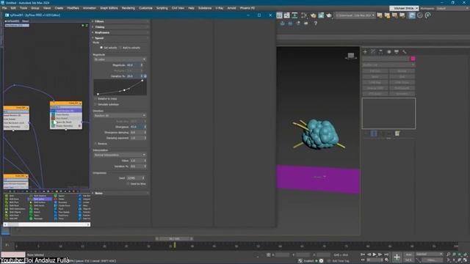Click first render-to-cloud icon after preset dropdown
The width and height of the screenshot is (470, 264).
[380, 15]
